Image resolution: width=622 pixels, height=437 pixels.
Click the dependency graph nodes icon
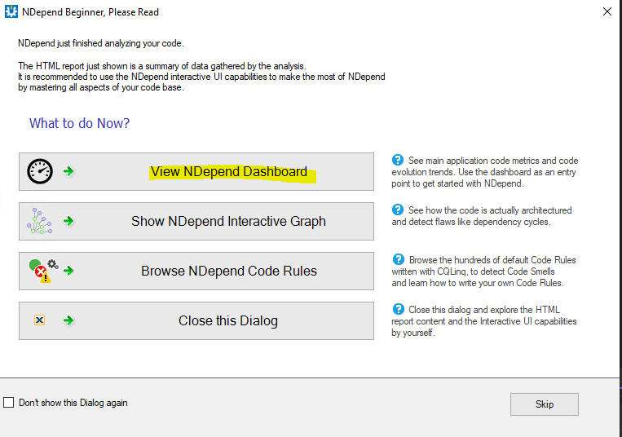click(x=39, y=221)
